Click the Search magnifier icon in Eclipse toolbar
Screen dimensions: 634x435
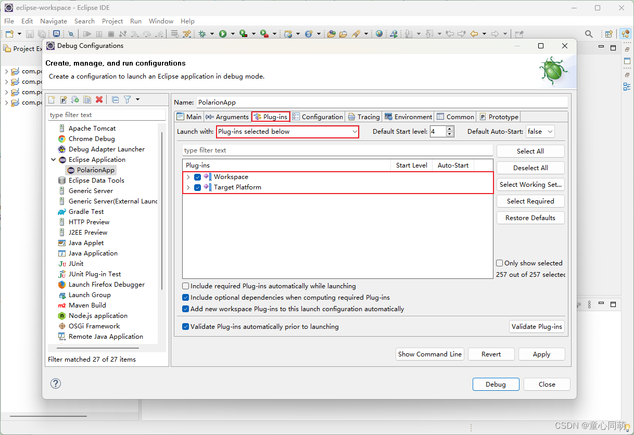tap(589, 34)
